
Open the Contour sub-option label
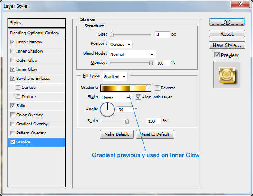point(29,87)
